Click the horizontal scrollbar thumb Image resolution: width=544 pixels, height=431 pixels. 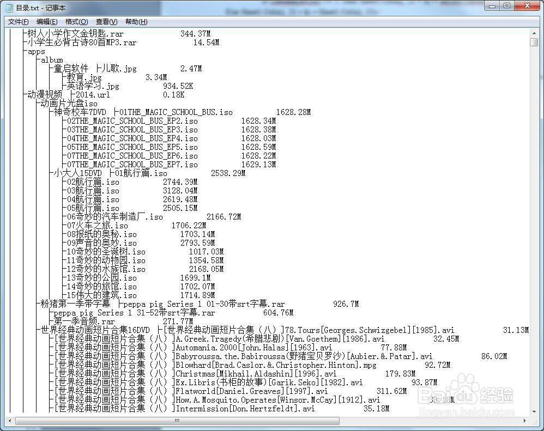(177, 421)
